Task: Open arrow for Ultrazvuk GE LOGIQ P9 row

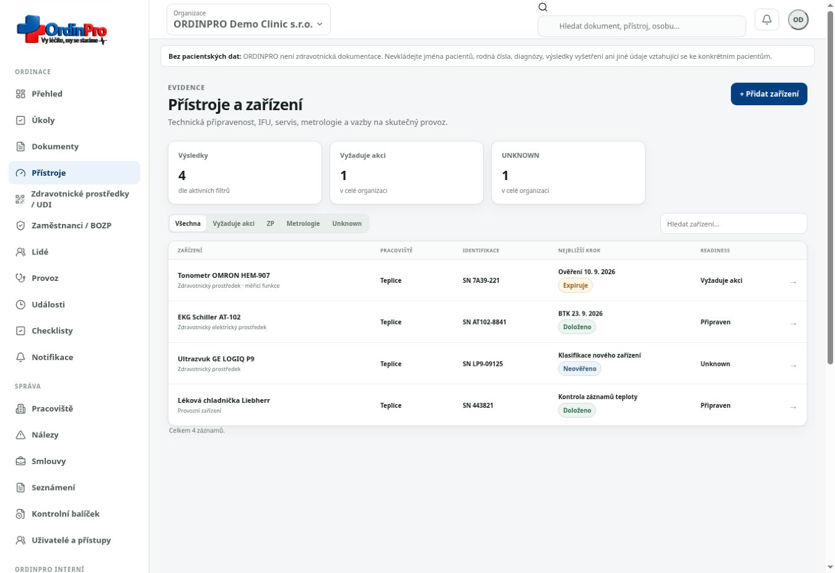Action: tap(793, 366)
